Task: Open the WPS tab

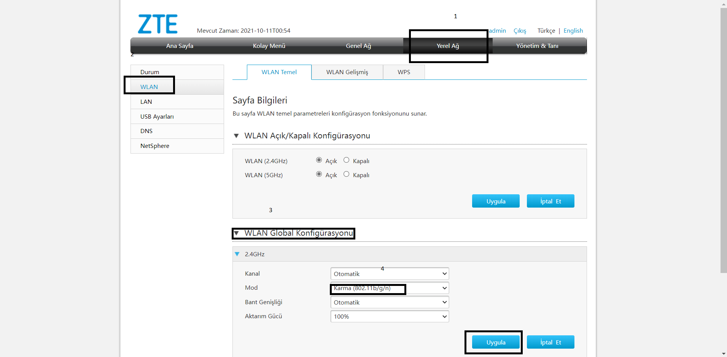Action: click(x=404, y=72)
